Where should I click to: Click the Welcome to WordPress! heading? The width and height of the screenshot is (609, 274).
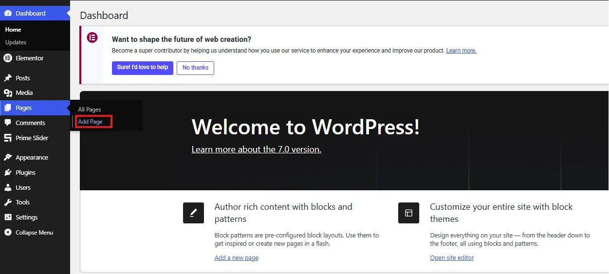[306, 127]
